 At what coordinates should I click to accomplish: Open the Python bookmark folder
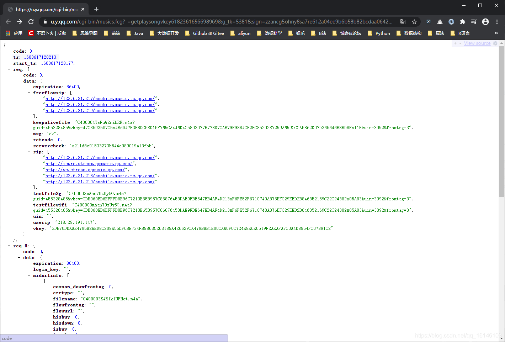coord(379,33)
